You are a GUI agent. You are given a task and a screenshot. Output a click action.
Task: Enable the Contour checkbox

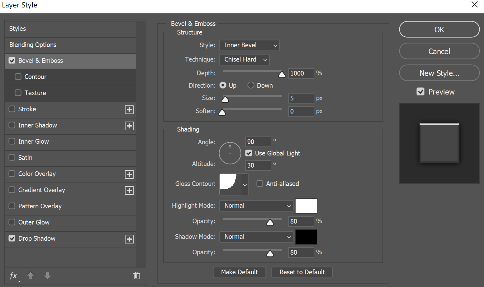[18, 76]
